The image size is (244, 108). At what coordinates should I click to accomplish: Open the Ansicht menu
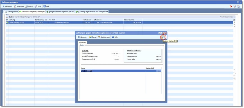tap(30, 6)
